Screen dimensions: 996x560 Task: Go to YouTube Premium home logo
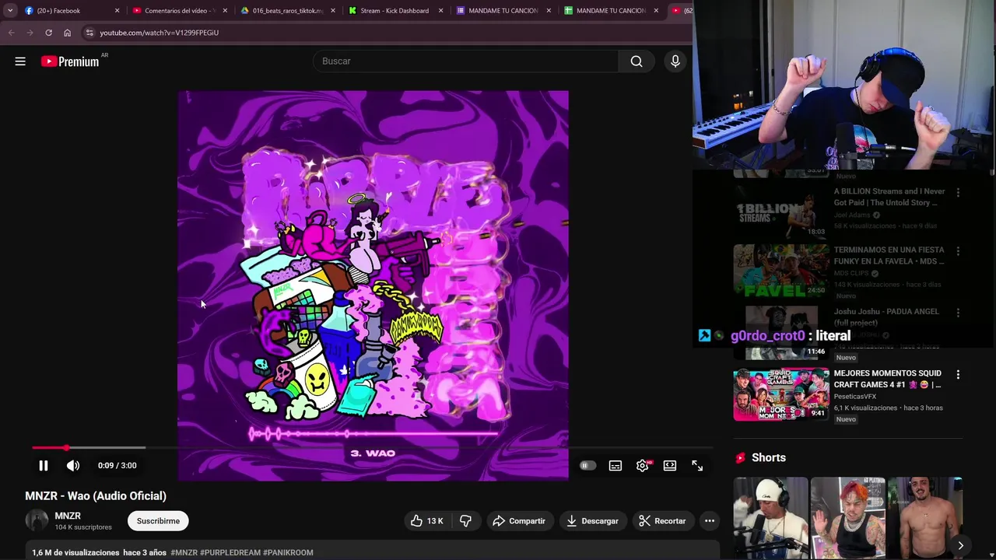point(70,61)
